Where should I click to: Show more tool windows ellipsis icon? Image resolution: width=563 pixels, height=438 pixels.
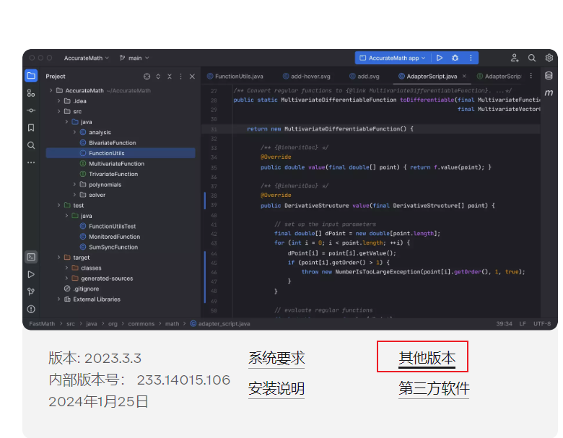(31, 162)
